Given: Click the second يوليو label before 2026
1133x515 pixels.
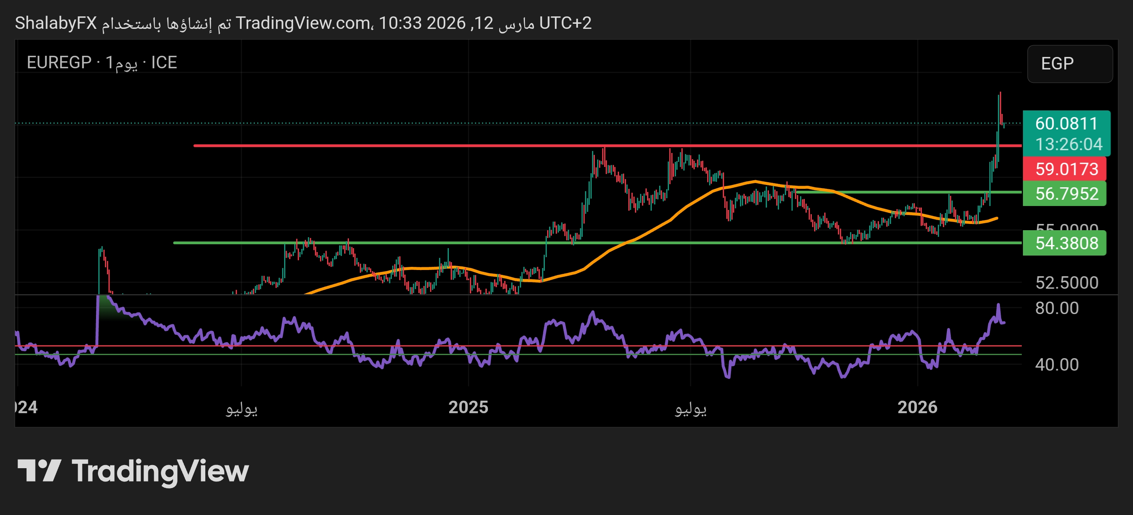Looking at the screenshot, I should (690, 408).
